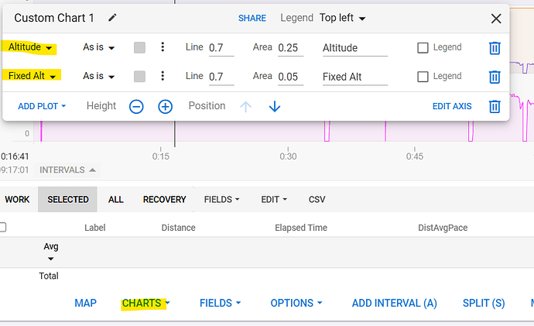The width and height of the screenshot is (534, 326).
Task: Delete the chart using the bottom trash icon
Action: click(x=495, y=106)
